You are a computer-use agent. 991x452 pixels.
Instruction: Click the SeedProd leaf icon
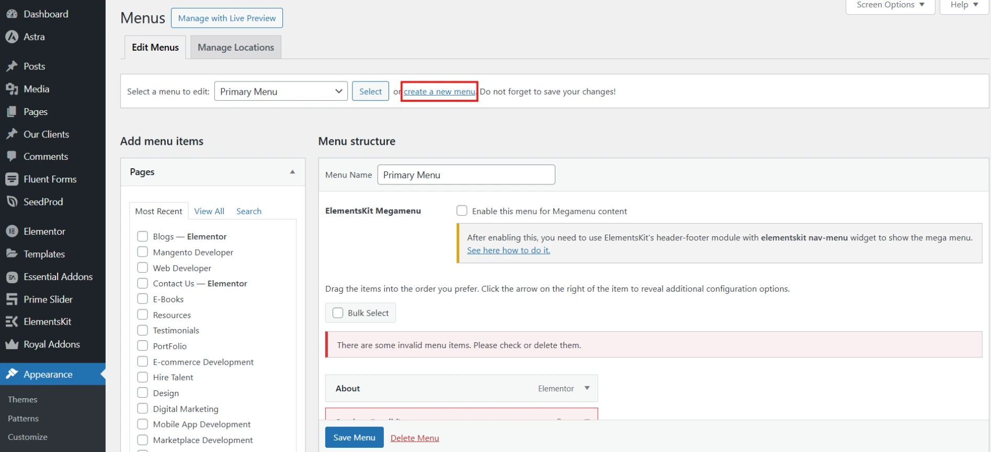pyautogui.click(x=12, y=202)
